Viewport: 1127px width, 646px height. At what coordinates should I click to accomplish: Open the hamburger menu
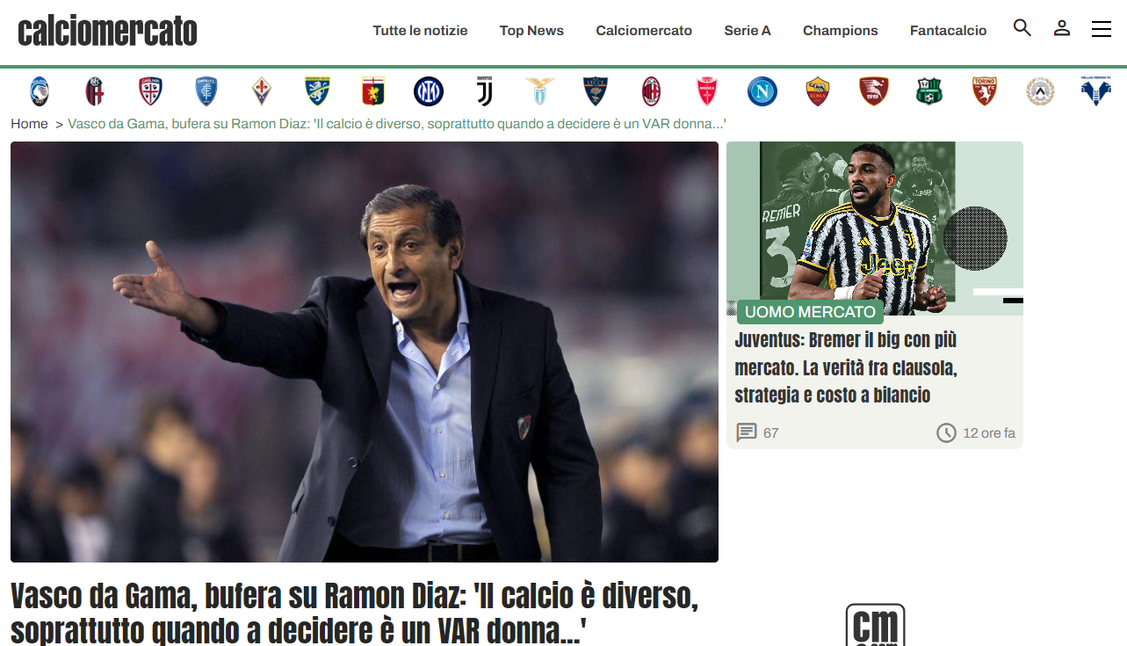click(1101, 30)
